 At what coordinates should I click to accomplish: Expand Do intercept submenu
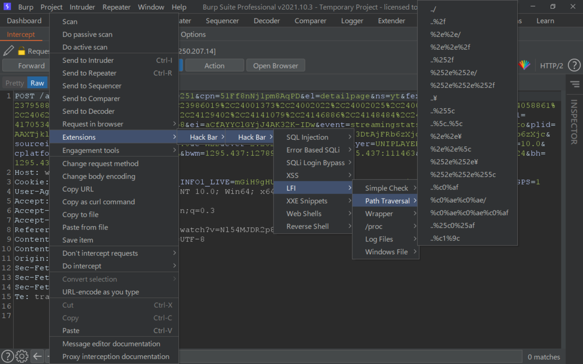(114, 266)
